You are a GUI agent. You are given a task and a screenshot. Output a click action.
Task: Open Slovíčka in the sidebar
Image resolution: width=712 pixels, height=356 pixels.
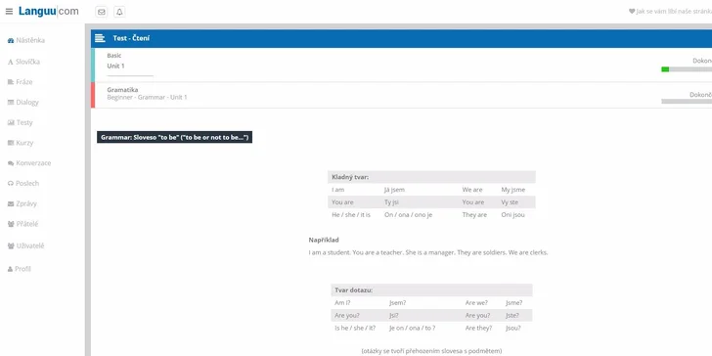23,62
